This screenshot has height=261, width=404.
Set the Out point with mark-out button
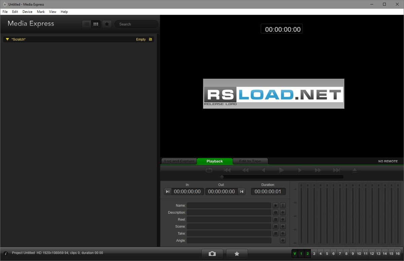point(241,191)
